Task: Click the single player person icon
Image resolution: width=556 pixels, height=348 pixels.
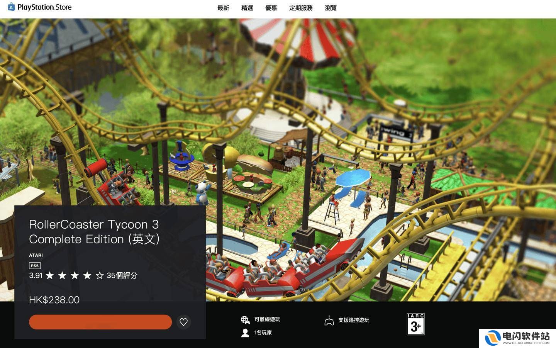Action: coord(245,333)
